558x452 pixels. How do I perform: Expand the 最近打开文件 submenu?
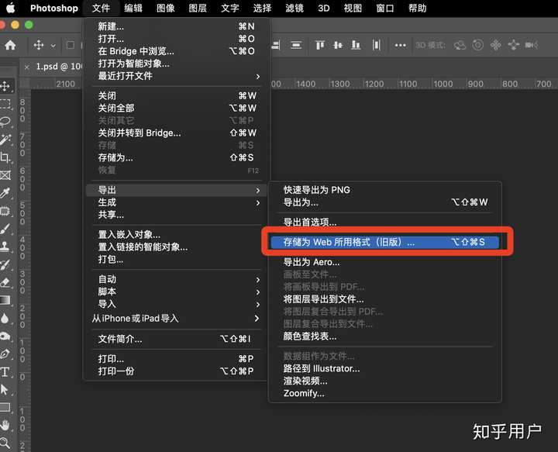177,76
